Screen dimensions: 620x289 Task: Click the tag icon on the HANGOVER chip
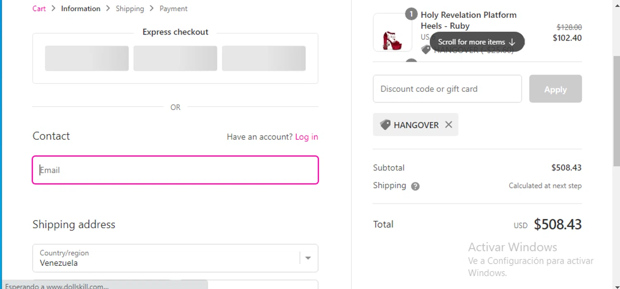tap(385, 125)
